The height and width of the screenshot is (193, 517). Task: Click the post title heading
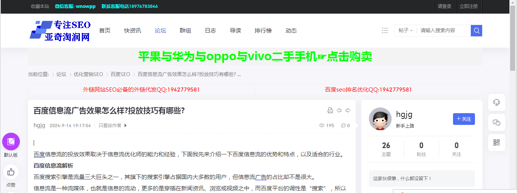click(109, 111)
